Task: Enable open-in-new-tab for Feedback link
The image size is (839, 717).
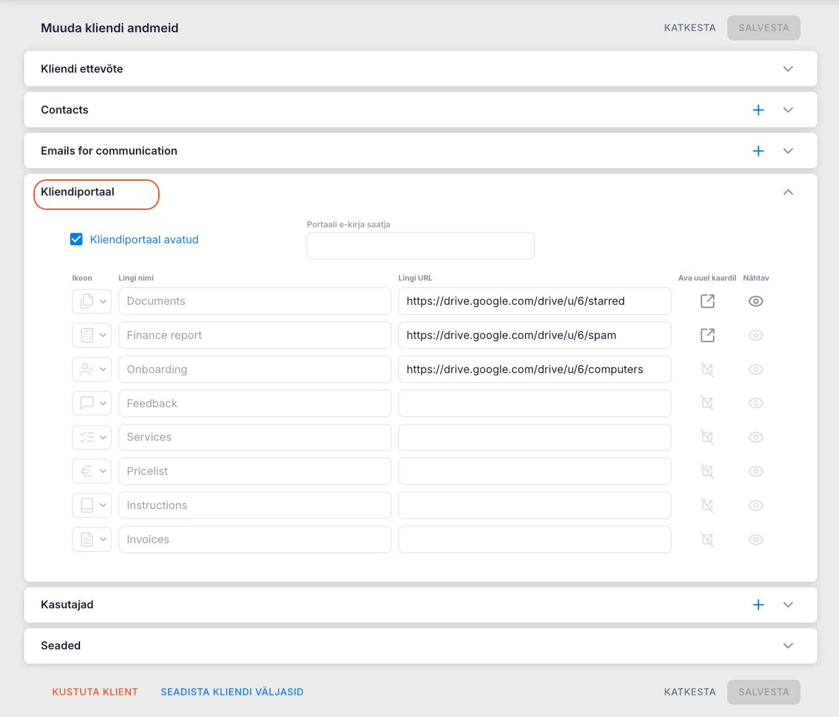Action: 707,404
